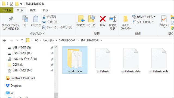The height and width of the screenshot is (98, 174).
Task: Go forward with the right arrow
Action: [11, 41]
